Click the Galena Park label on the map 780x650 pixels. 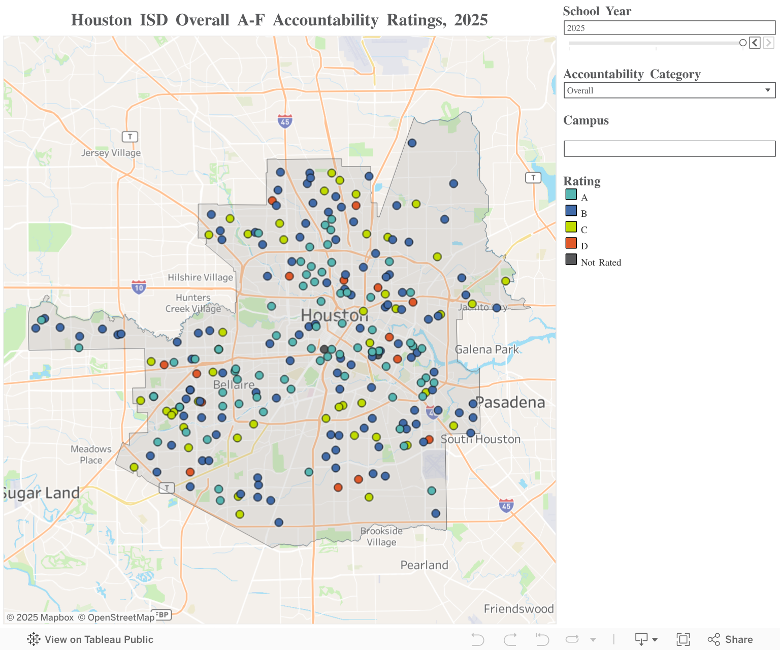(487, 349)
